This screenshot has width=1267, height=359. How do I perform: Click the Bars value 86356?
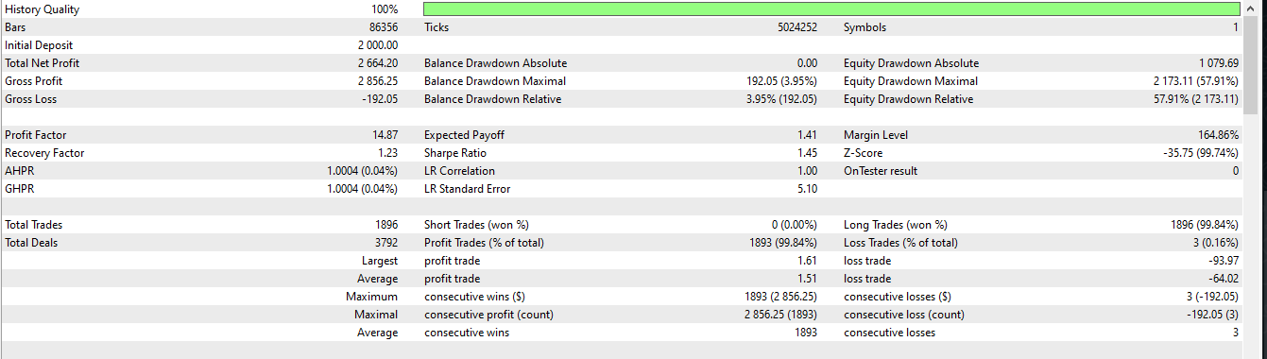tap(383, 27)
